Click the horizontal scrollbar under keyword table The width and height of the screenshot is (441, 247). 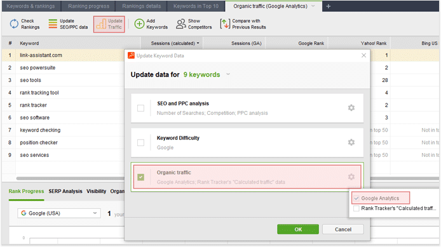[71, 178]
